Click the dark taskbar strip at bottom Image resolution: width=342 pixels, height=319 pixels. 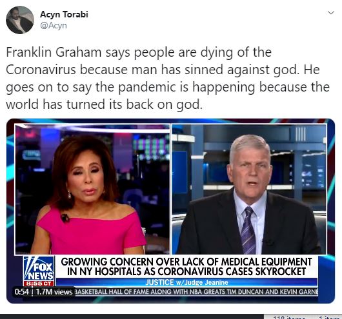pyautogui.click(x=132, y=316)
